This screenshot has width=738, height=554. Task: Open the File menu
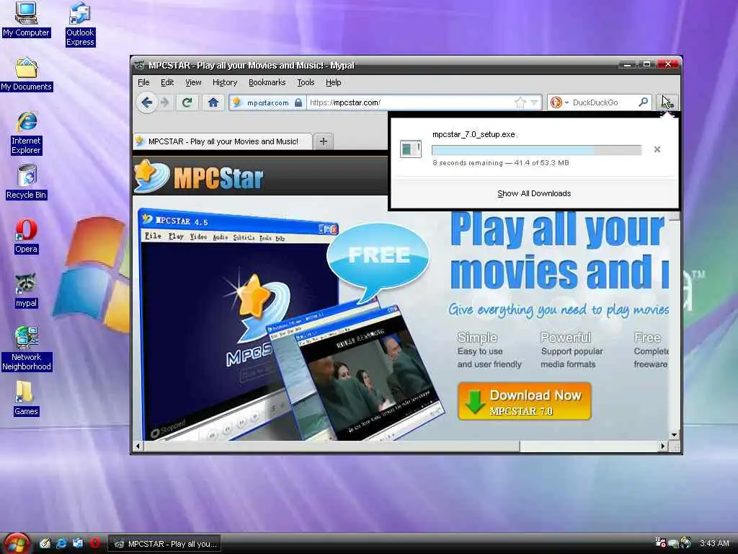(x=143, y=82)
